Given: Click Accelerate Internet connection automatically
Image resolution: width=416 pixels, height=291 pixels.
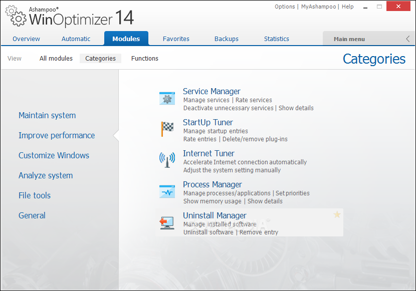Looking at the screenshot, I should [x=245, y=162].
